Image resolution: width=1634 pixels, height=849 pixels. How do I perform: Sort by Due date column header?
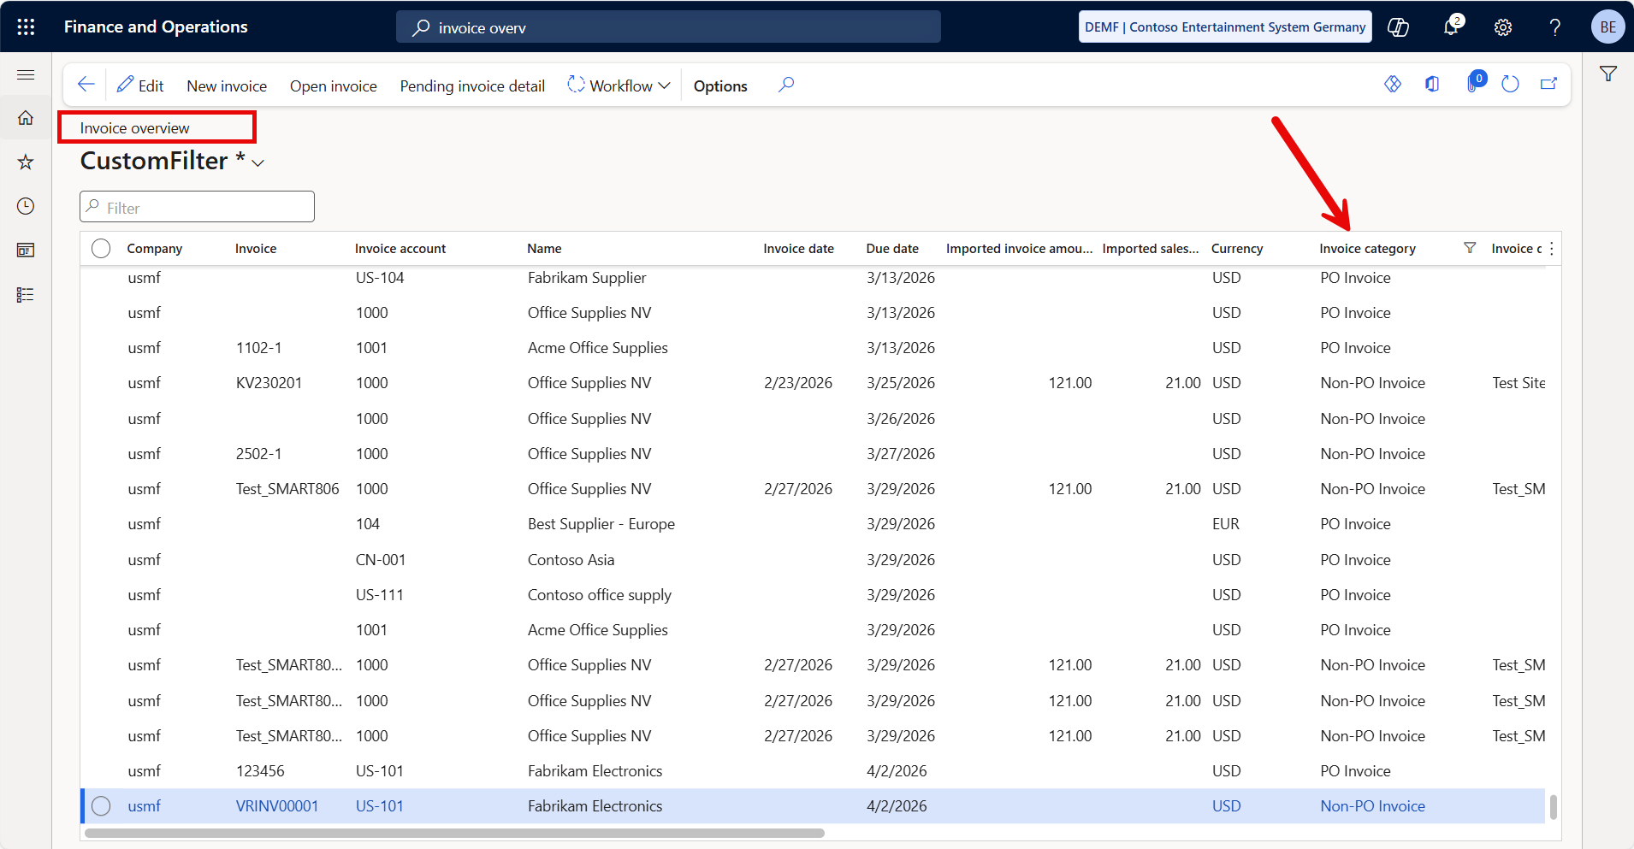892,249
